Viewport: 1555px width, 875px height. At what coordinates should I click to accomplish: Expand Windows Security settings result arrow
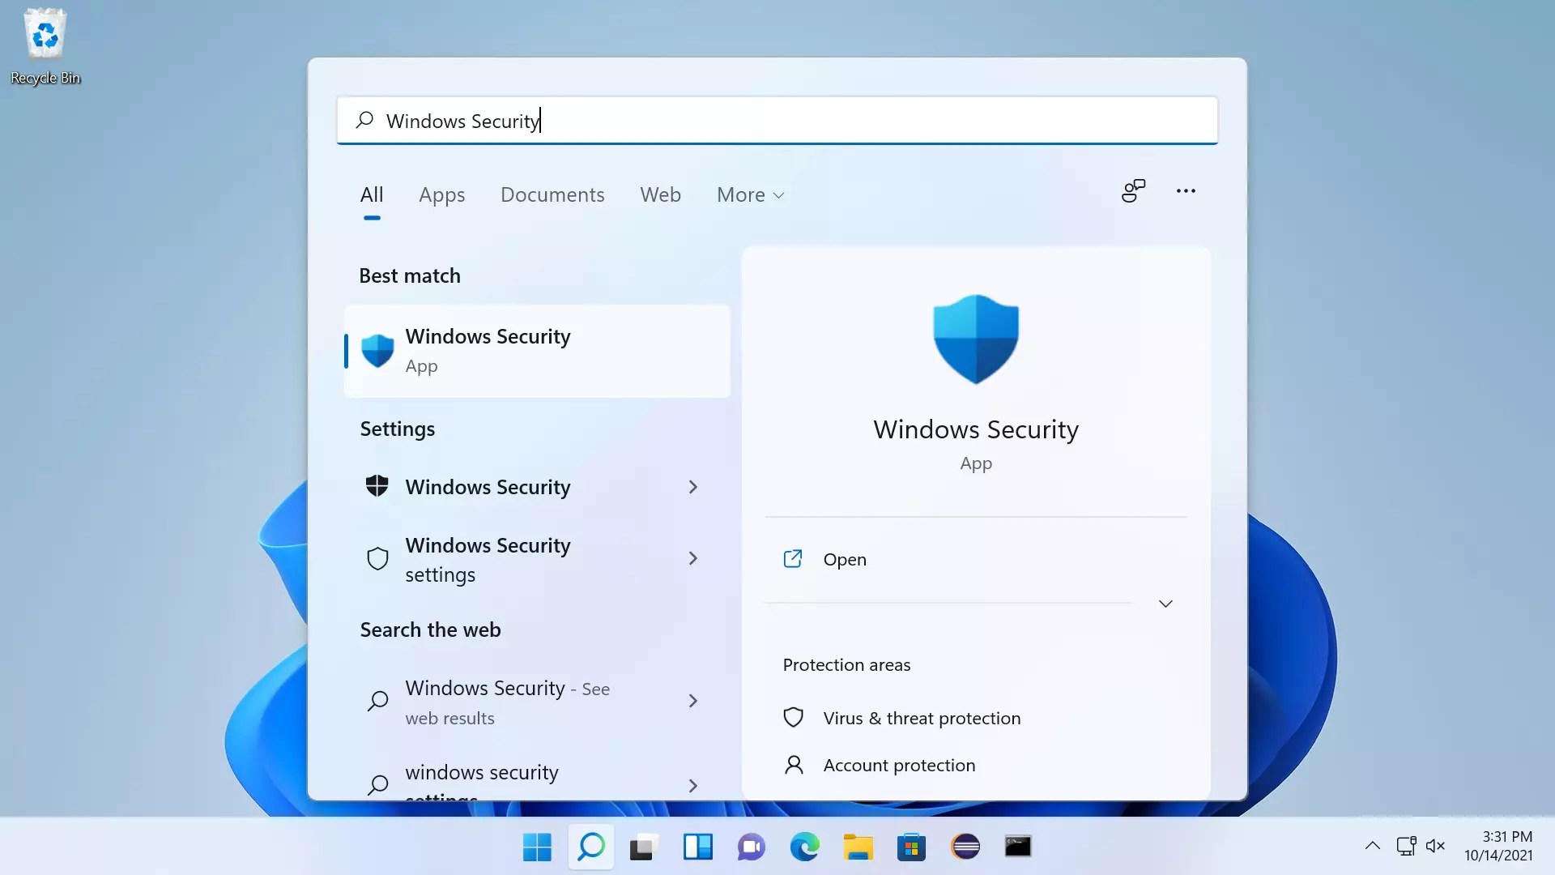[692, 558]
